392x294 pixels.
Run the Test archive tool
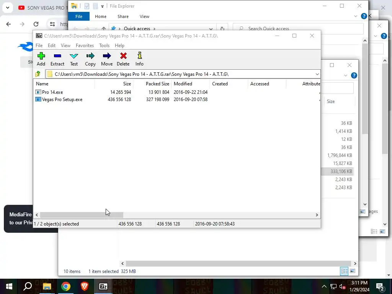click(x=74, y=59)
